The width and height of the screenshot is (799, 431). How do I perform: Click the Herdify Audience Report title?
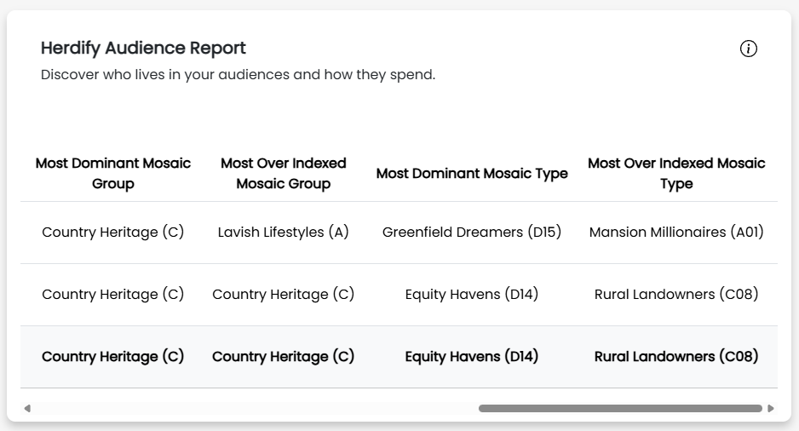[x=143, y=48]
